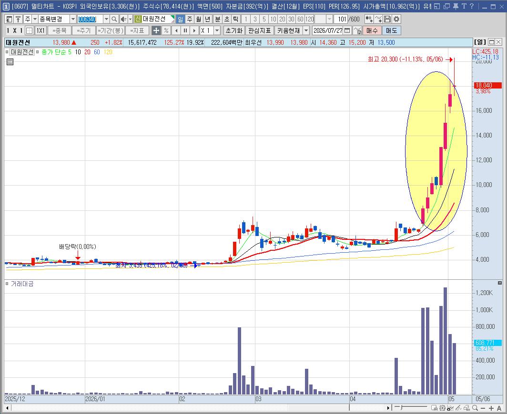Open the 키움현재 dropdown arrow
The height and width of the screenshot is (414, 507).
coord(306,30)
